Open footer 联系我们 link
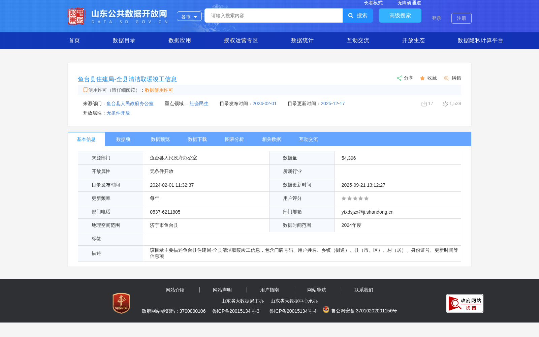The height and width of the screenshot is (337, 539). (364, 290)
